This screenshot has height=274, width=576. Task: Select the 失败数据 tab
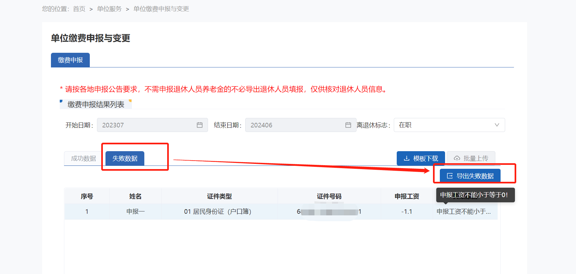[x=125, y=158]
